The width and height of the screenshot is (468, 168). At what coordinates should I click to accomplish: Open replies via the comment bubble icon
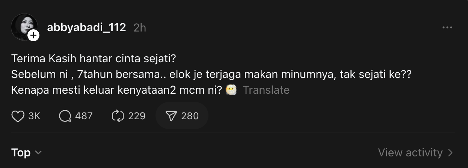[65, 116]
